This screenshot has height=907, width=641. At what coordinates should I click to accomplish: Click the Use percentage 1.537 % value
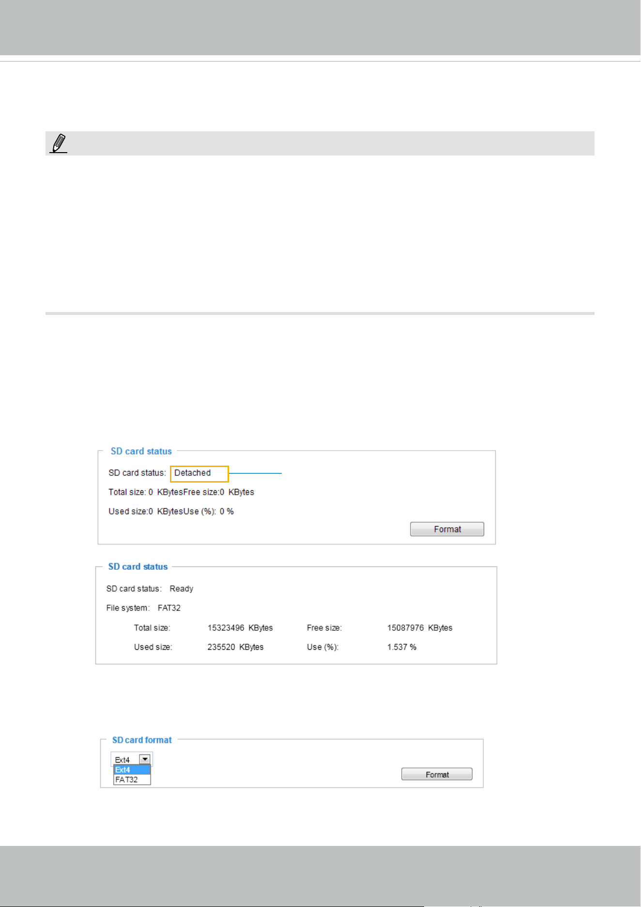point(402,647)
